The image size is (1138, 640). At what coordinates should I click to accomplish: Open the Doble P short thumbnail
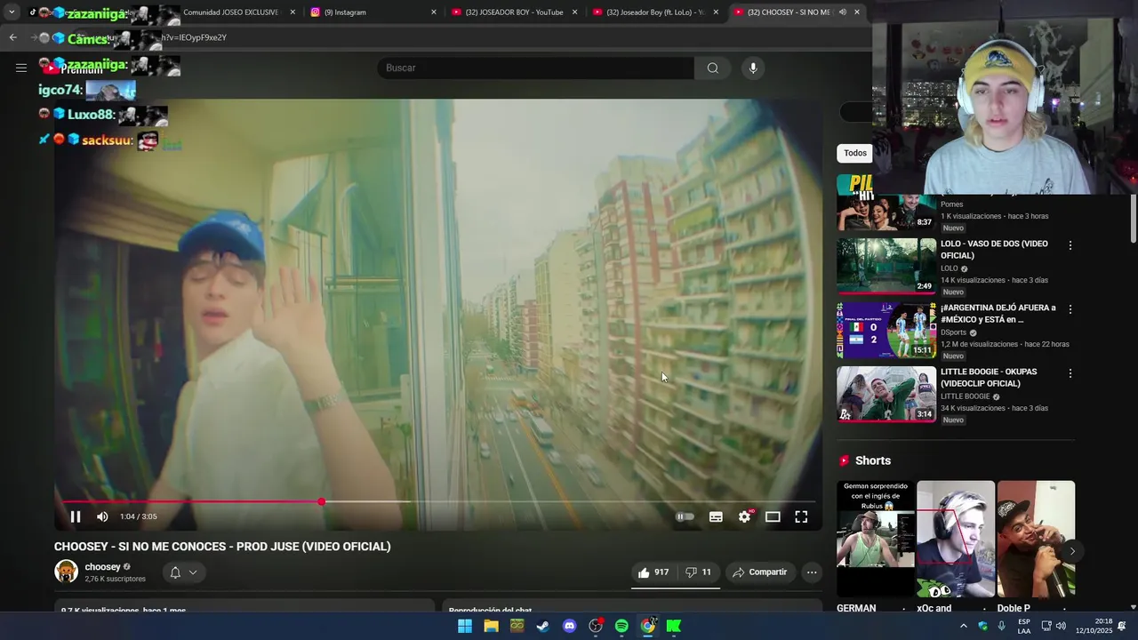click(x=1036, y=539)
